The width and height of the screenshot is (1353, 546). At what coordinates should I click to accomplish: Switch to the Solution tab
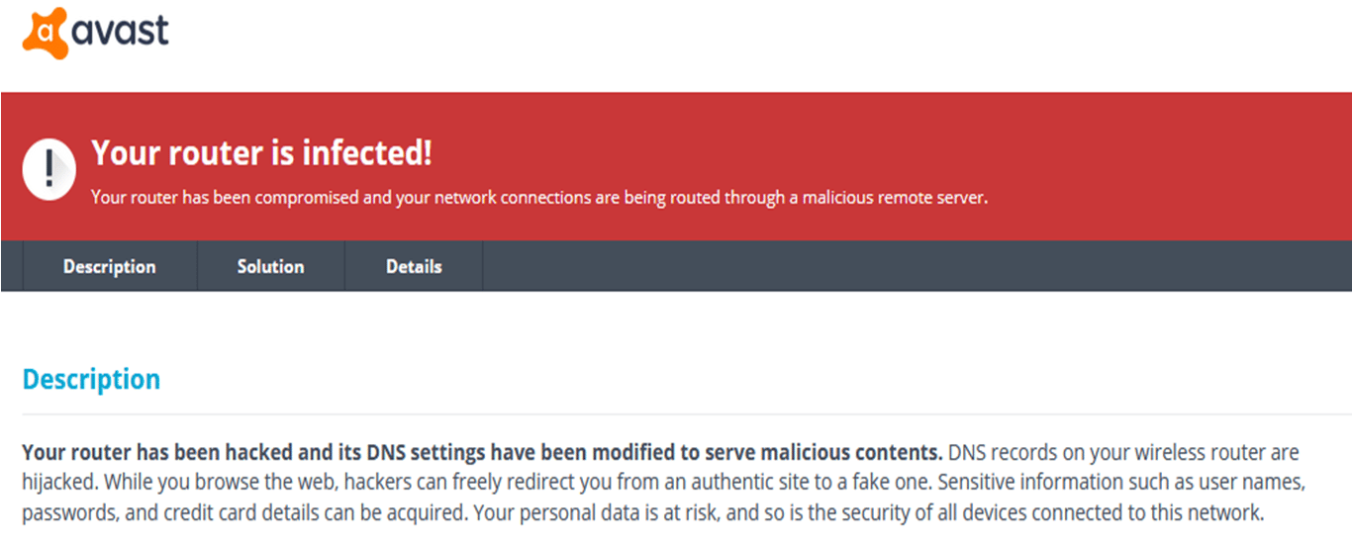click(271, 266)
